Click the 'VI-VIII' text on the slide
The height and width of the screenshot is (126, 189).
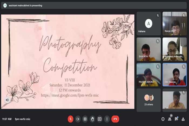70,80
